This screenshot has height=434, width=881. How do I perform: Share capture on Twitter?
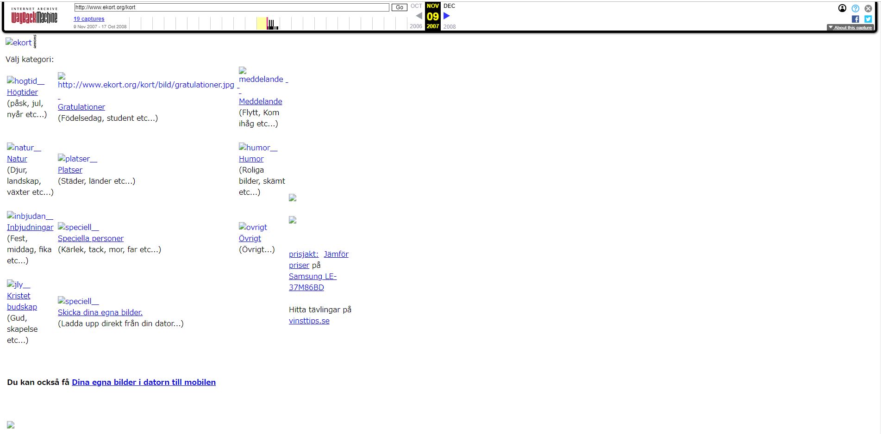[868, 19]
